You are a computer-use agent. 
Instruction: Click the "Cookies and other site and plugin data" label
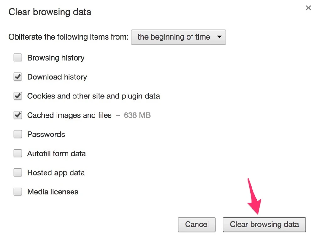[x=94, y=96]
